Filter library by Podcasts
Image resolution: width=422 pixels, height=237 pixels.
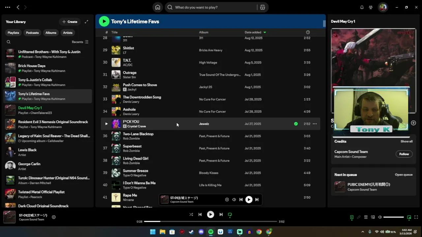pos(32,33)
